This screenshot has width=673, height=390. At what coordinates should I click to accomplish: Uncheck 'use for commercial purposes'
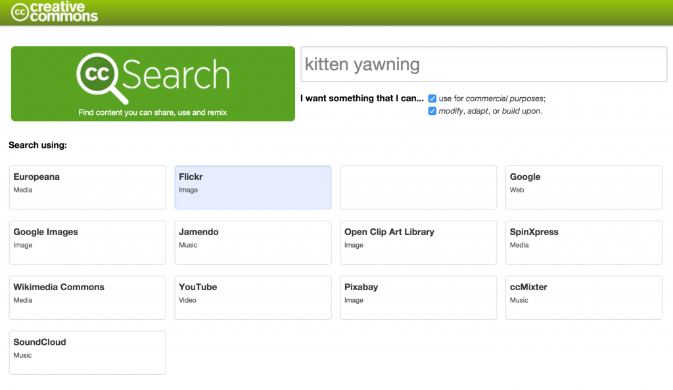[x=432, y=98]
